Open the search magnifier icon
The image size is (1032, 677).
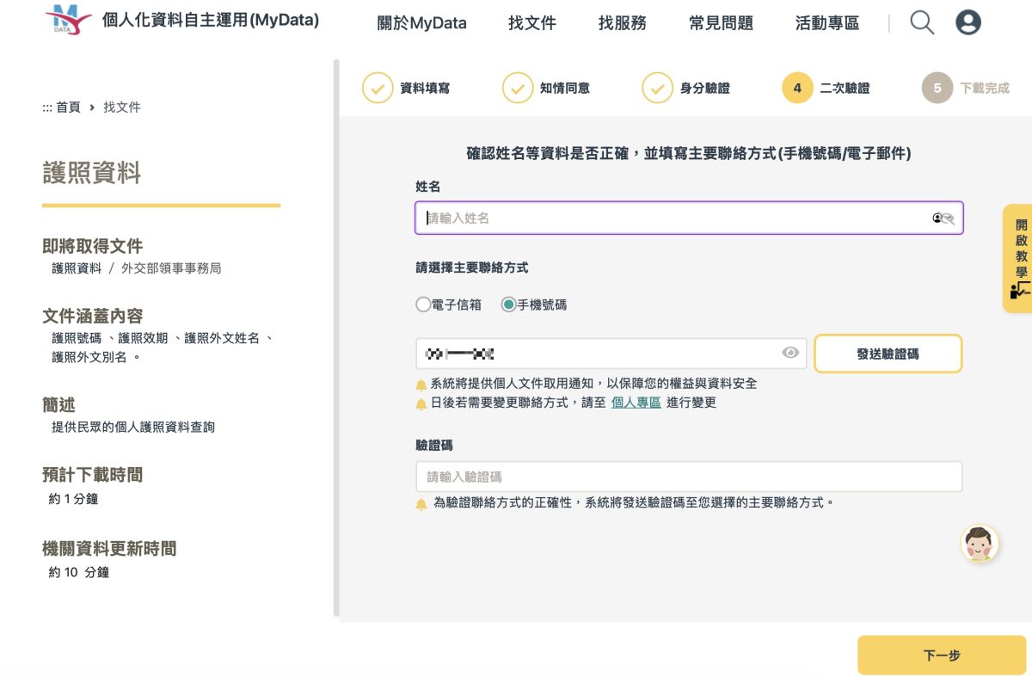click(x=922, y=22)
